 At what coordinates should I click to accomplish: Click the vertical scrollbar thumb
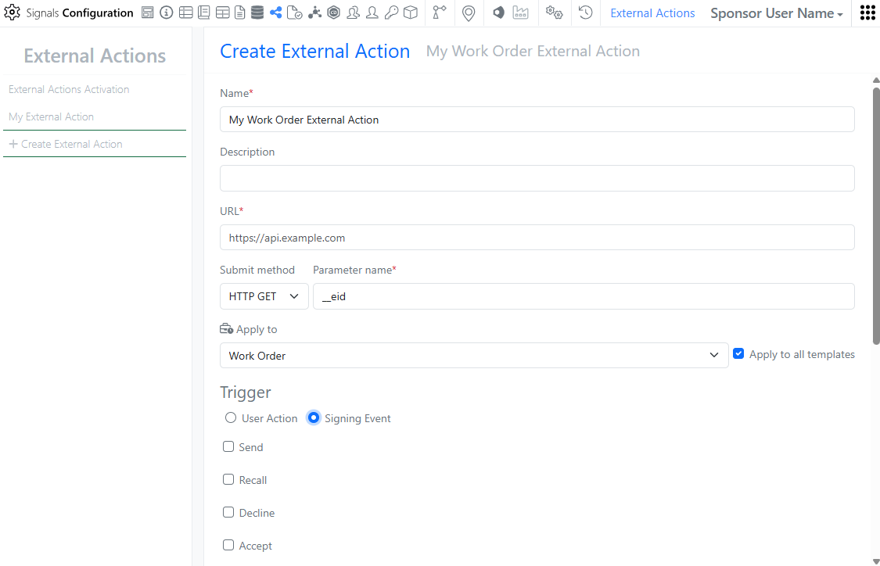[x=876, y=216]
